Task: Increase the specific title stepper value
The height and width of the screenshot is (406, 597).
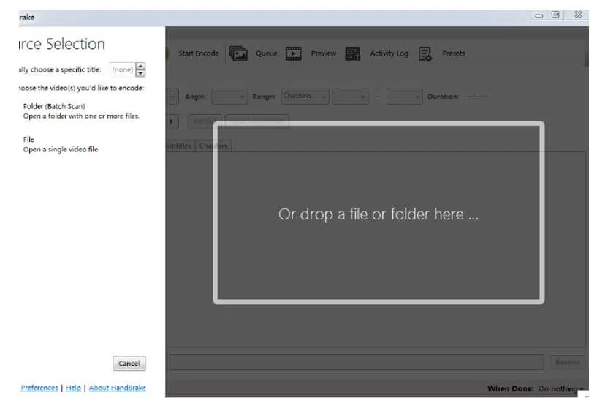Action: 141,67
